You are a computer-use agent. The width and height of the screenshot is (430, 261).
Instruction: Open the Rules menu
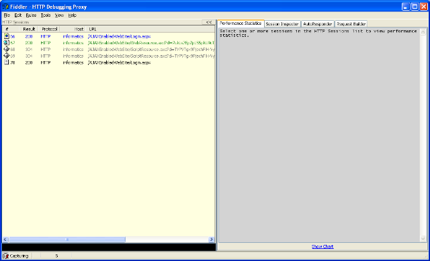[31, 15]
